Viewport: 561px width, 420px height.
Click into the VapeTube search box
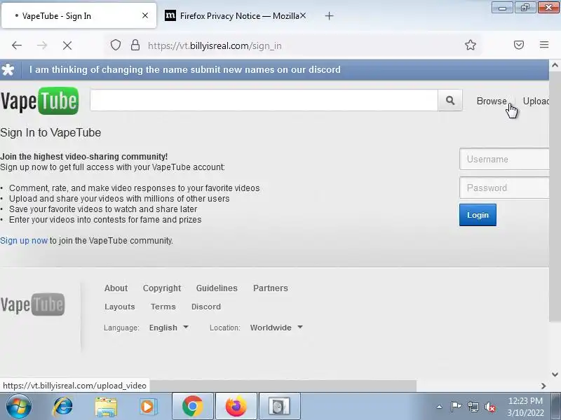click(264, 100)
